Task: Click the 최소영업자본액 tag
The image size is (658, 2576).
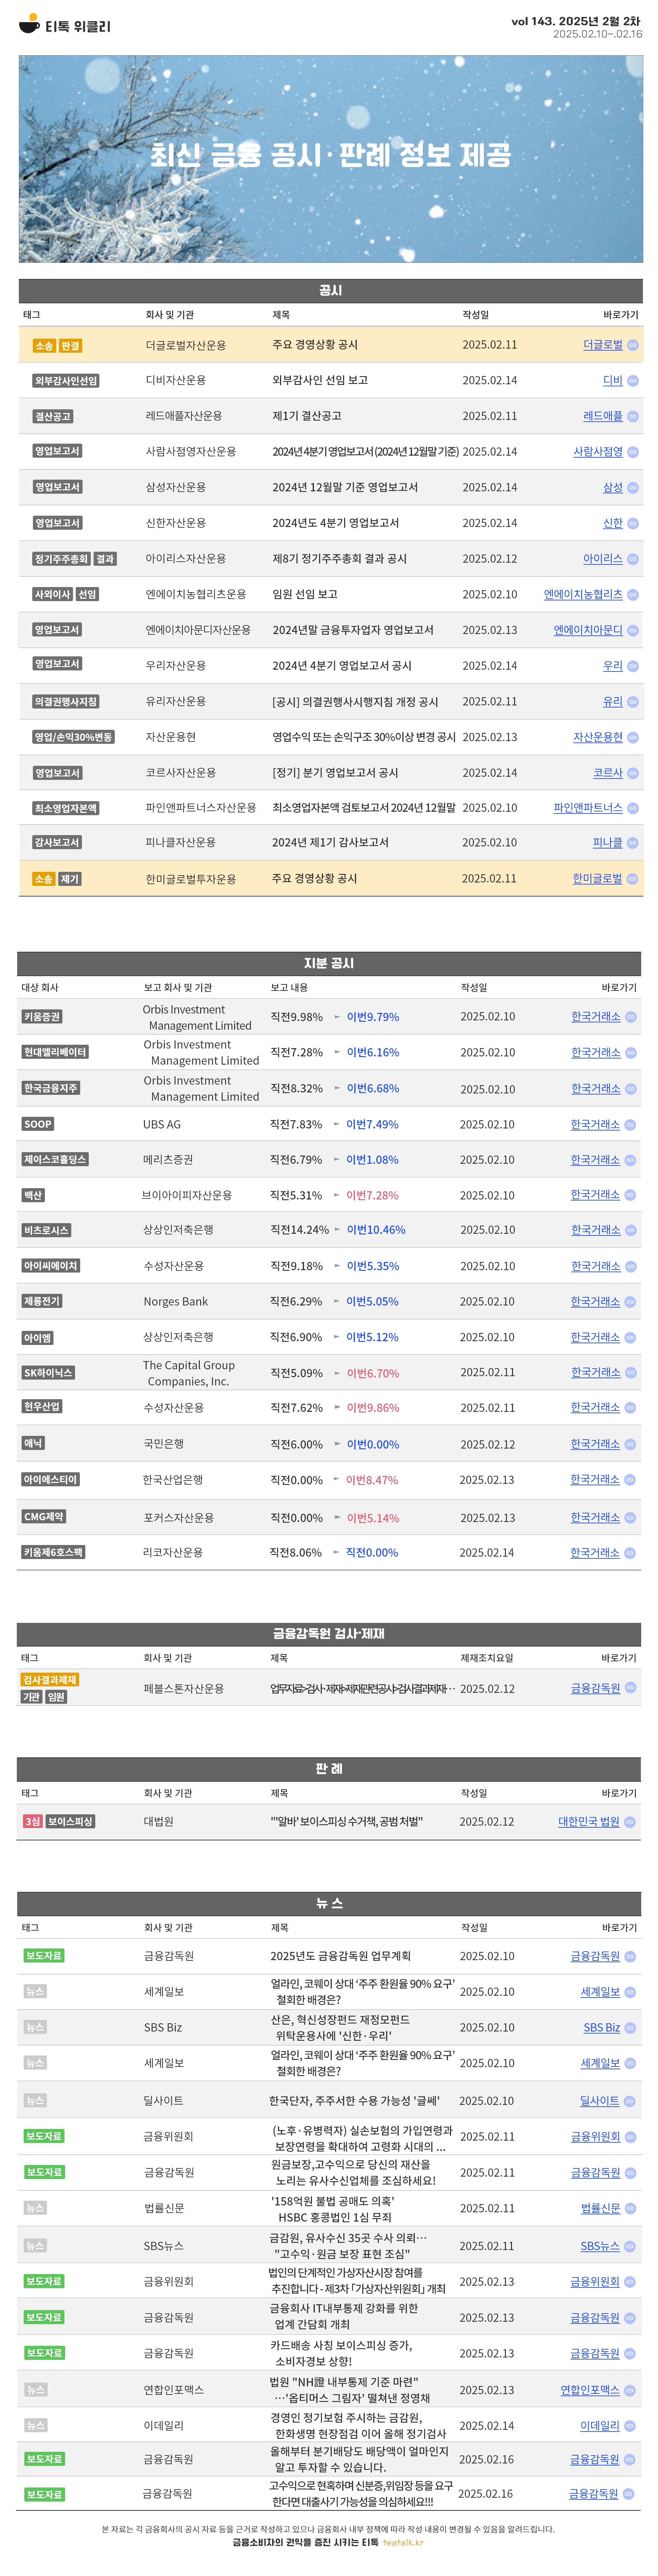Action: tap(66, 808)
